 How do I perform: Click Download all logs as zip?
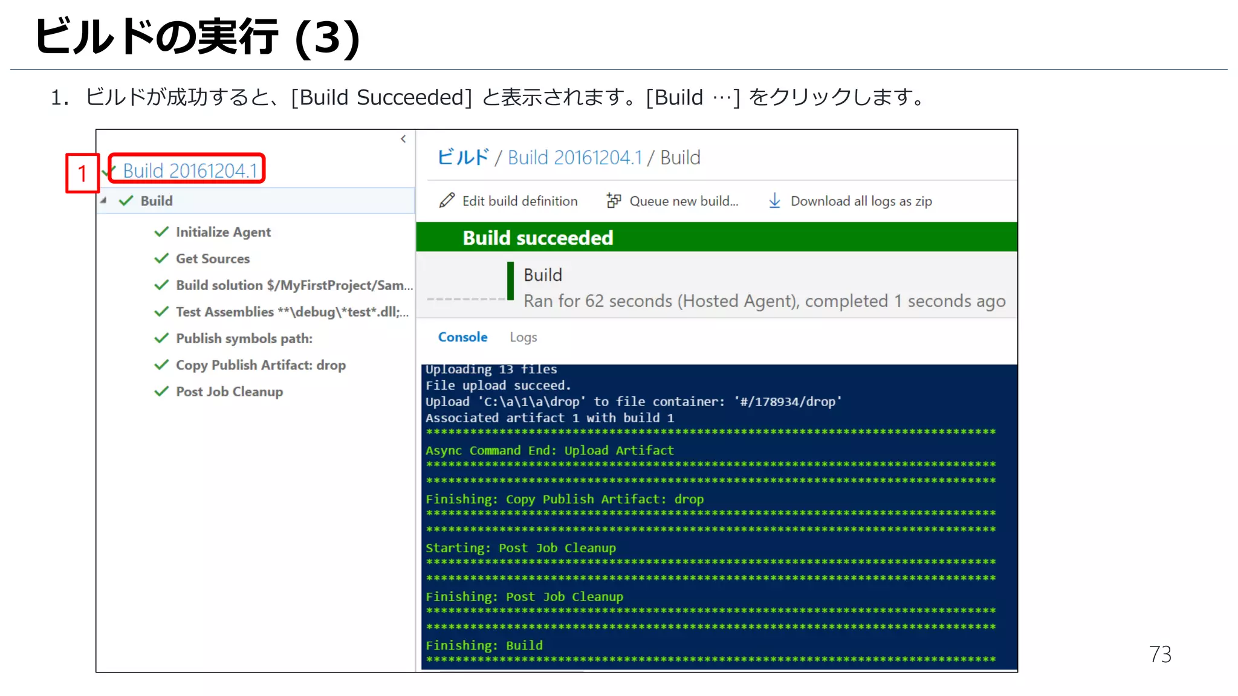coord(861,201)
